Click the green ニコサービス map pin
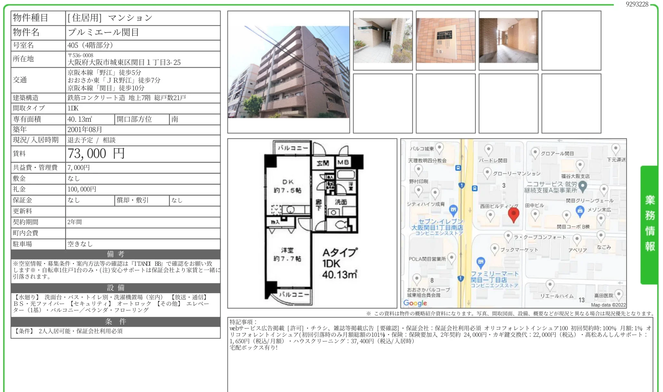The height and width of the screenshot is (392, 663). (x=582, y=186)
